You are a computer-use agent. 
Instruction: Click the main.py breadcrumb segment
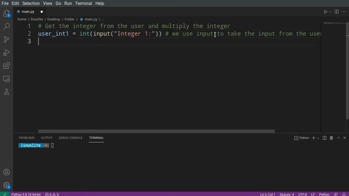pos(88,20)
